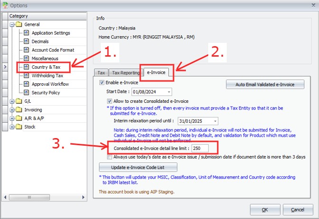Click the Consolidated detail line limit field
Viewport: 319px width, 219px height.
click(202, 148)
